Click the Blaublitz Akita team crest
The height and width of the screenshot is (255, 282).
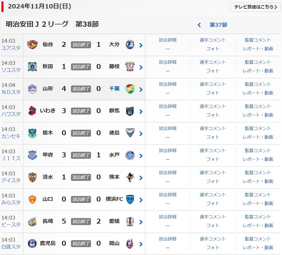(32, 67)
